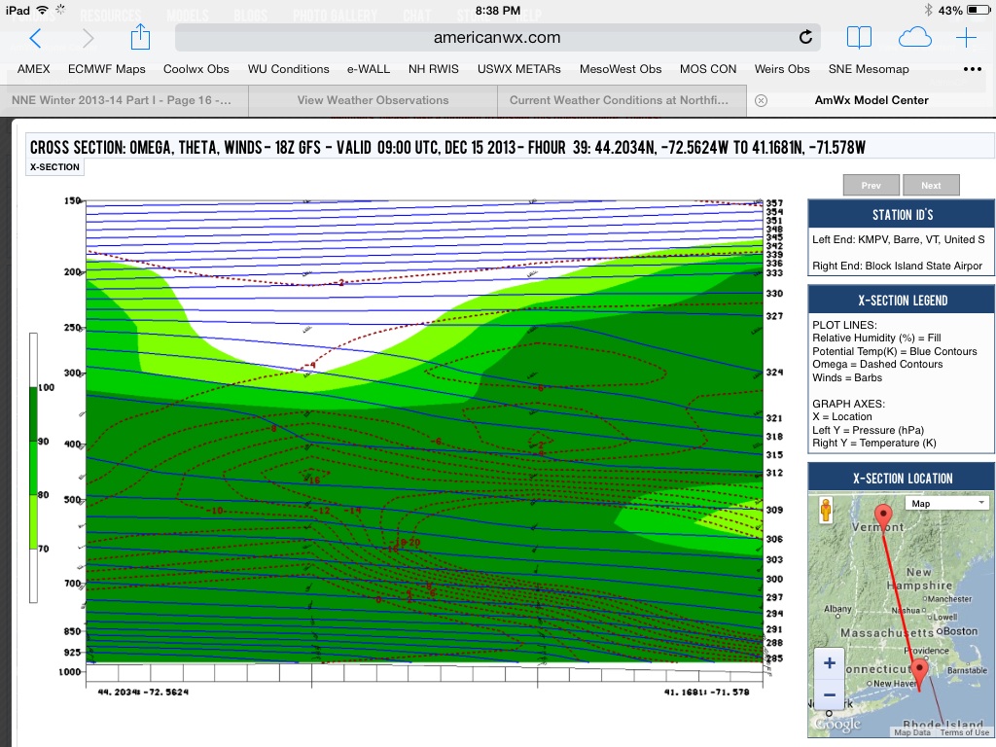Switch to NNE Winter 2013-14 tab
996x747 pixels.
point(122,100)
